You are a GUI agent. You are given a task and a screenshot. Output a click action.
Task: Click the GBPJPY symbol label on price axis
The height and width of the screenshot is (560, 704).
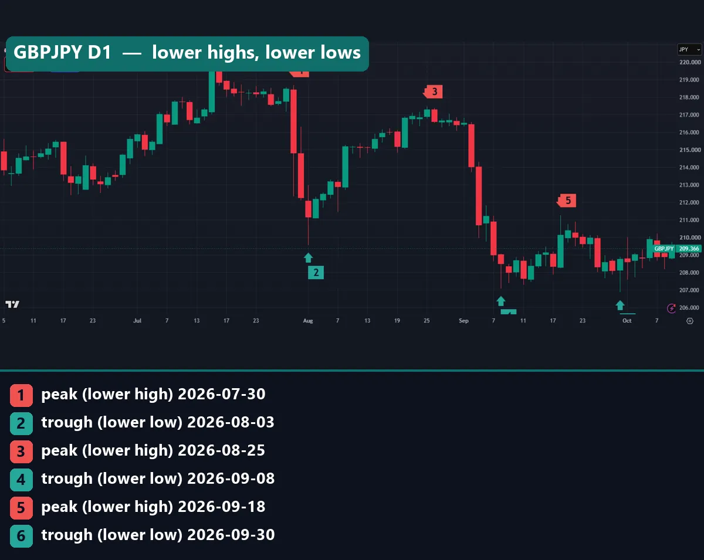tap(664, 249)
